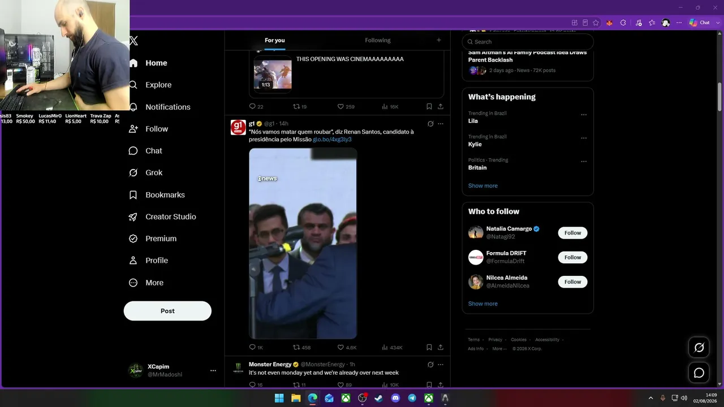Add this page to favorites with star icon
The image size is (724, 407).
[x=596, y=23]
